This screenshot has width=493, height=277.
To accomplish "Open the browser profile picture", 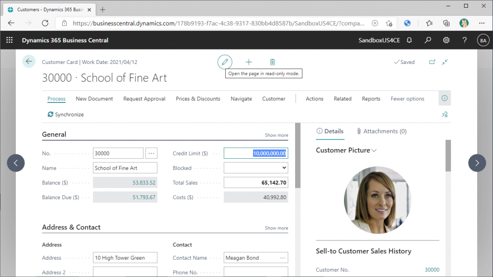I will pyautogui.click(x=464, y=23).
